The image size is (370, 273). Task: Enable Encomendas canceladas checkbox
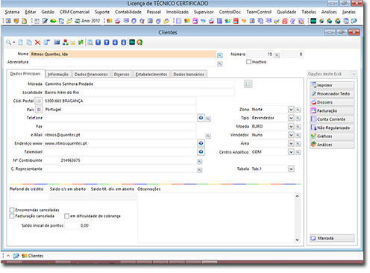coord(12,210)
